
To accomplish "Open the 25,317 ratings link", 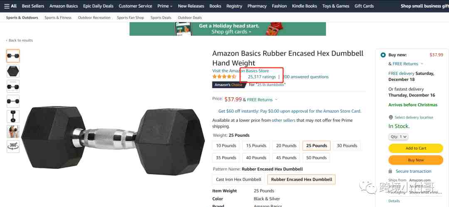I will tap(262, 77).
